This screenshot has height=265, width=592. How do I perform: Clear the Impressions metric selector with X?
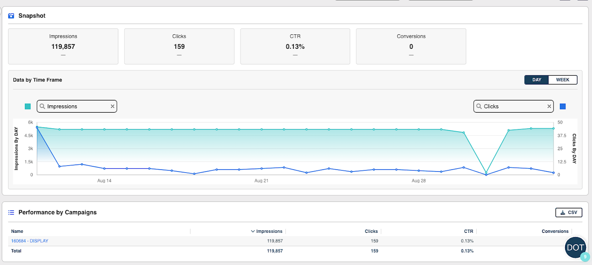tap(112, 106)
